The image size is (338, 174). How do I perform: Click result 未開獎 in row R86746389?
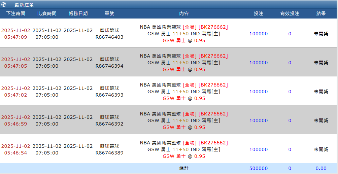[321, 149]
